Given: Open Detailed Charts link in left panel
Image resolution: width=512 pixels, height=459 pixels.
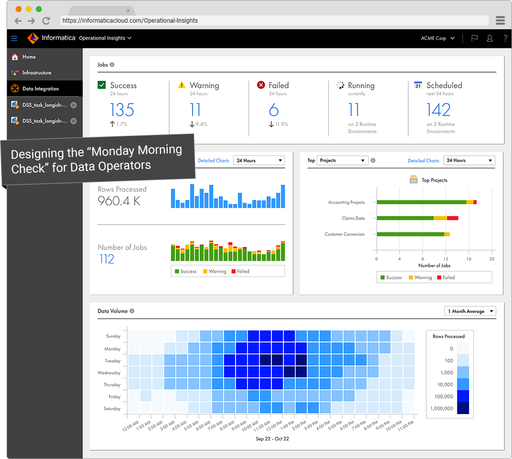Looking at the screenshot, I should (x=213, y=160).
